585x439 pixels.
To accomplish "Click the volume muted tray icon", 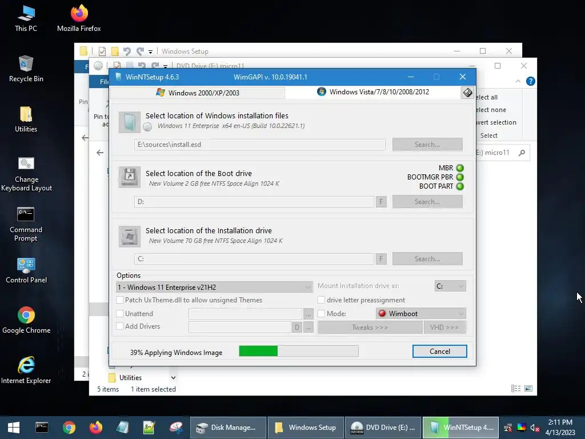I will click(x=535, y=428).
